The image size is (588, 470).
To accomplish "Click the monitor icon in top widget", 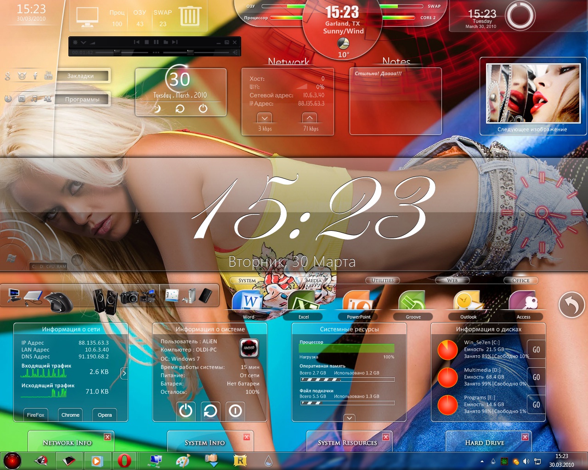I will (87, 17).
